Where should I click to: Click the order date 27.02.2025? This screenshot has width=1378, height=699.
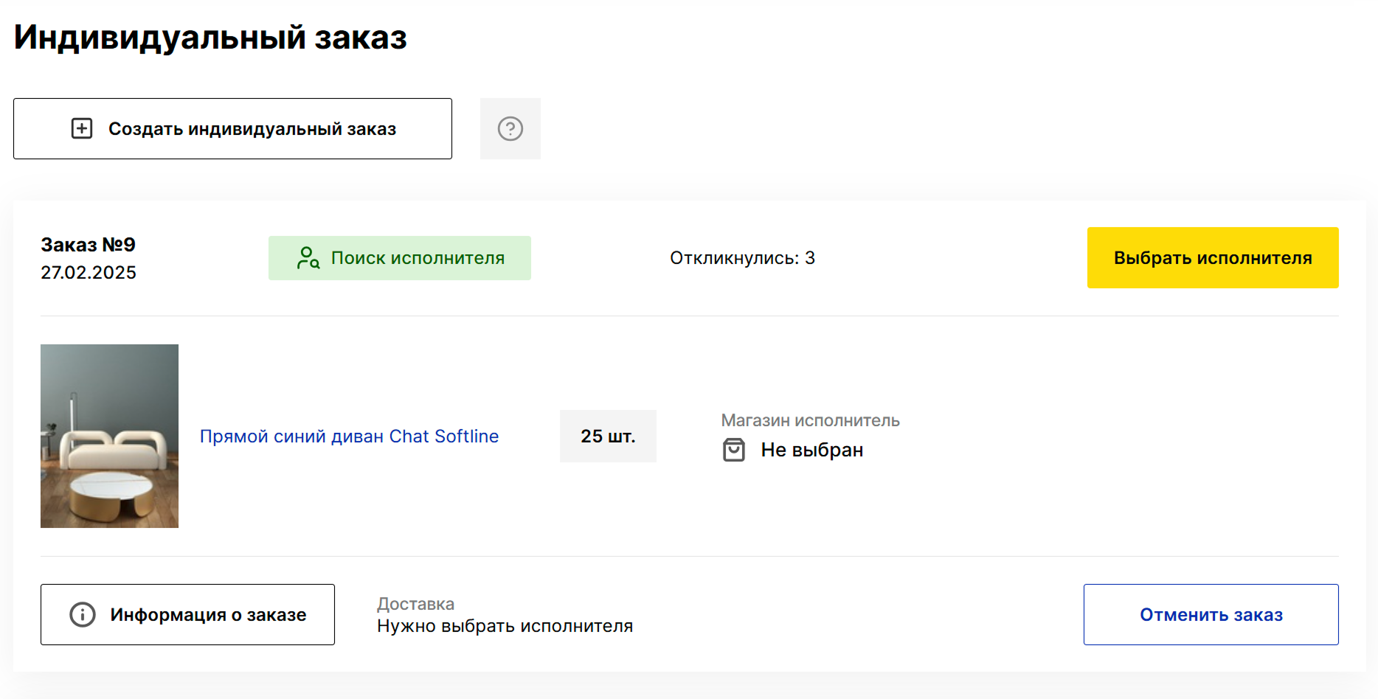[89, 273]
